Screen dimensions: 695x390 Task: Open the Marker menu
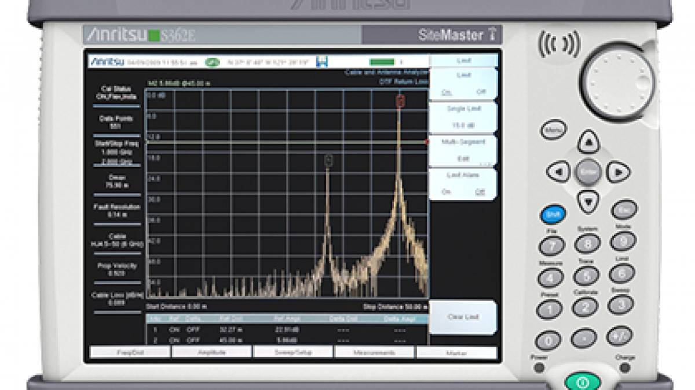(x=457, y=352)
